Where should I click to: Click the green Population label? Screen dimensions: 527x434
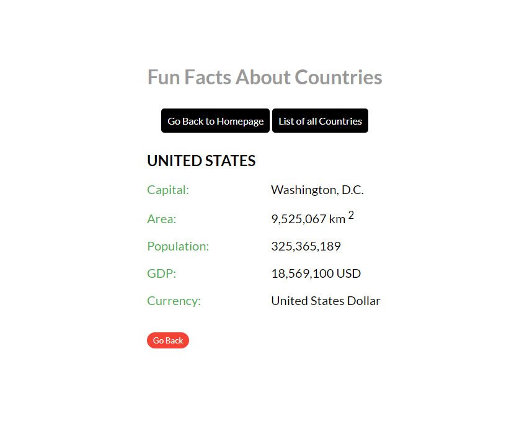pyautogui.click(x=178, y=246)
